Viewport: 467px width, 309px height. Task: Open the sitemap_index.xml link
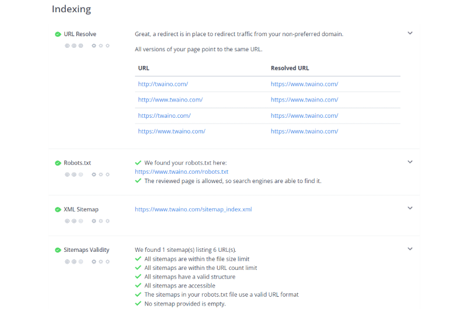193,209
